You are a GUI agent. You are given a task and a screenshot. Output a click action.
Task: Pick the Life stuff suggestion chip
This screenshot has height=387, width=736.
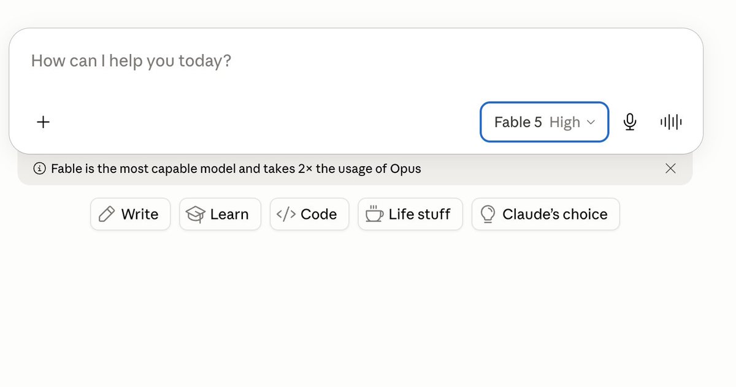(410, 214)
